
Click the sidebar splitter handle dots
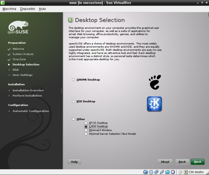click(61, 91)
